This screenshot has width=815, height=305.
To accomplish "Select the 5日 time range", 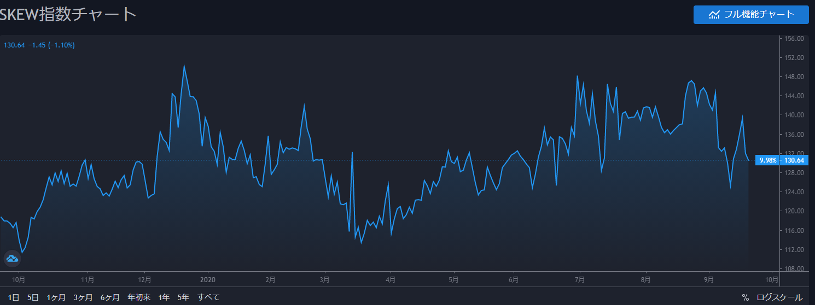I will tap(33, 297).
